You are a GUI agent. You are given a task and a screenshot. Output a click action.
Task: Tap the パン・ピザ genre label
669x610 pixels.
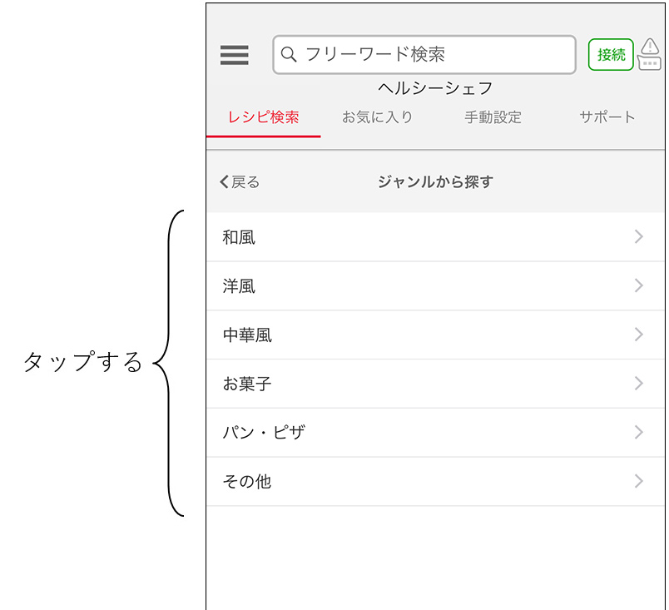click(x=264, y=433)
